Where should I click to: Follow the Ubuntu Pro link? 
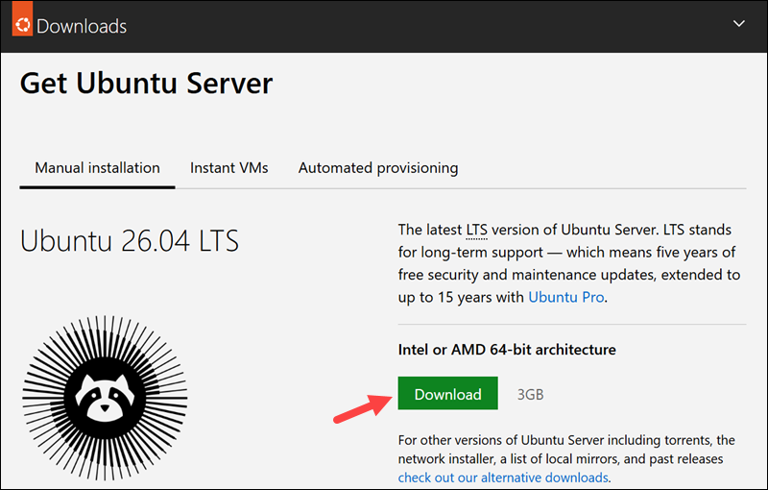pos(565,297)
